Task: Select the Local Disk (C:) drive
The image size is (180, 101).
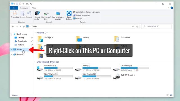Action: point(55,68)
